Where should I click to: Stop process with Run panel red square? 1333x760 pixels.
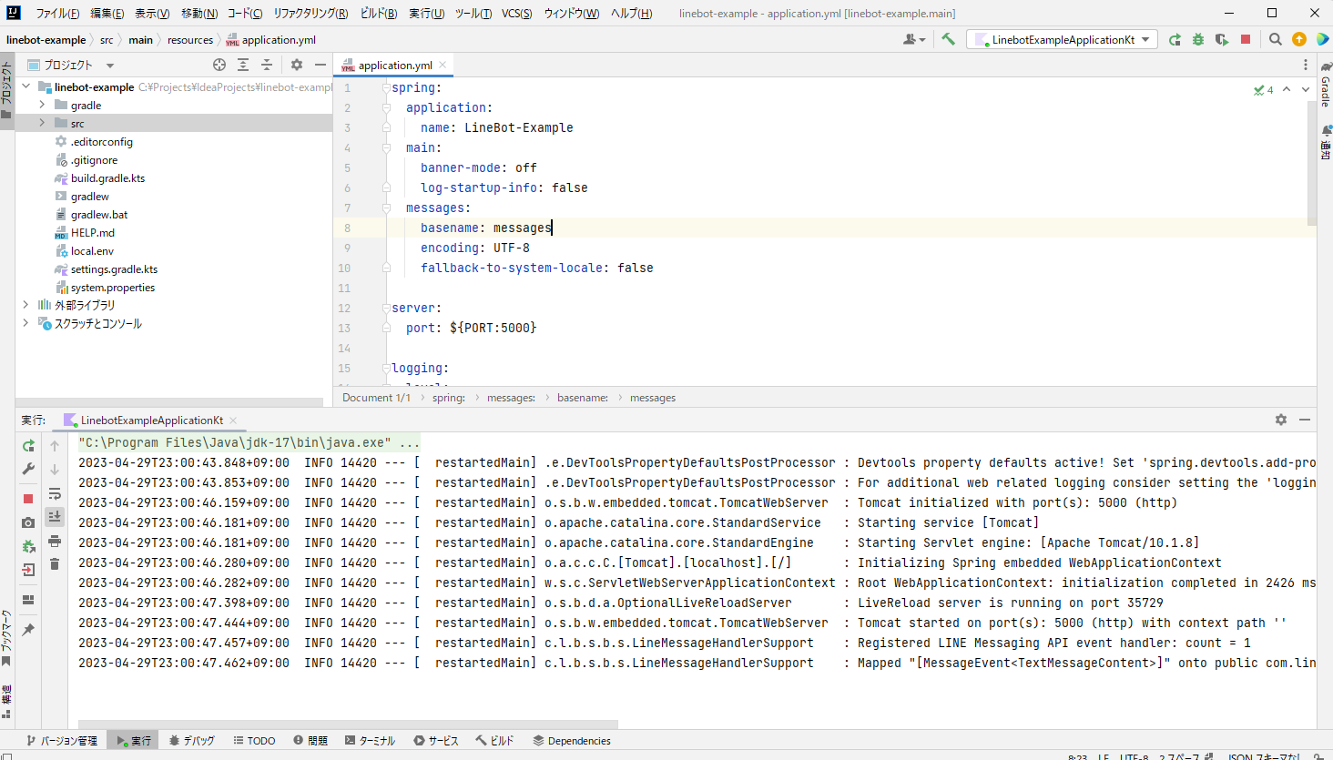pyautogui.click(x=28, y=499)
